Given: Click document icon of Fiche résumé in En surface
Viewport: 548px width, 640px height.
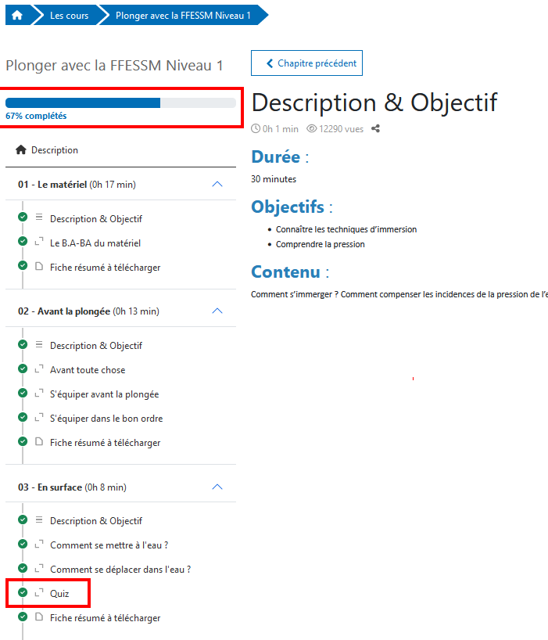Looking at the screenshot, I should click(39, 617).
